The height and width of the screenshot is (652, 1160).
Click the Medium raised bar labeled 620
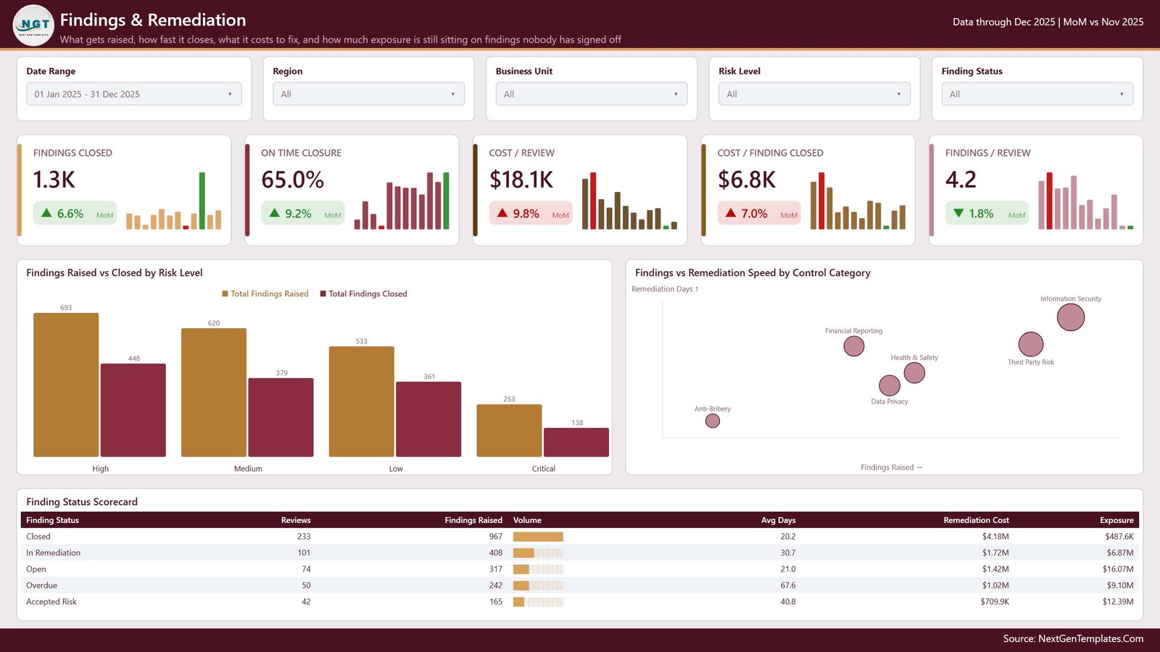[214, 393]
